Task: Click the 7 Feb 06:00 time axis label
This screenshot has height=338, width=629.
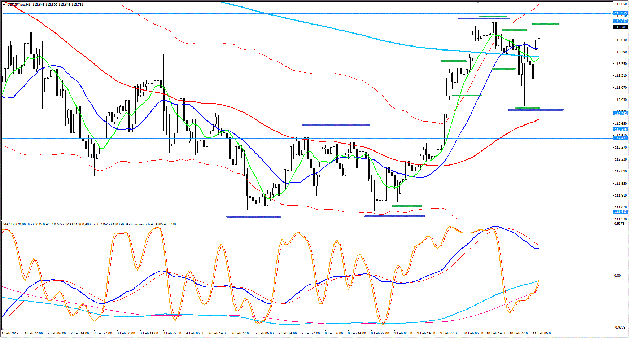Action: tap(265, 333)
